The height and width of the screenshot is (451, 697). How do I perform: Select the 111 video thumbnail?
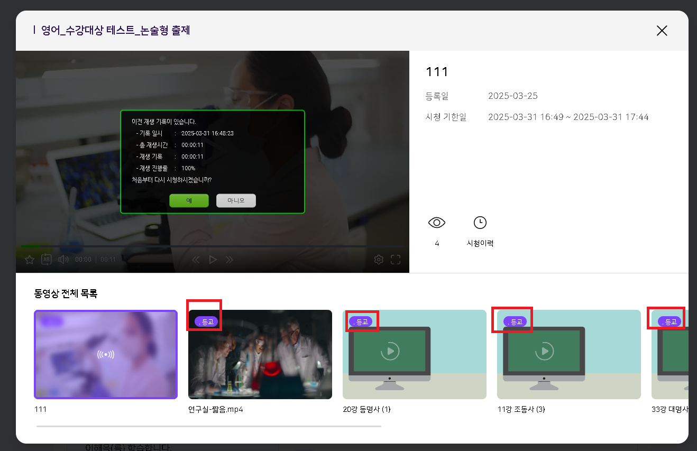coord(106,354)
